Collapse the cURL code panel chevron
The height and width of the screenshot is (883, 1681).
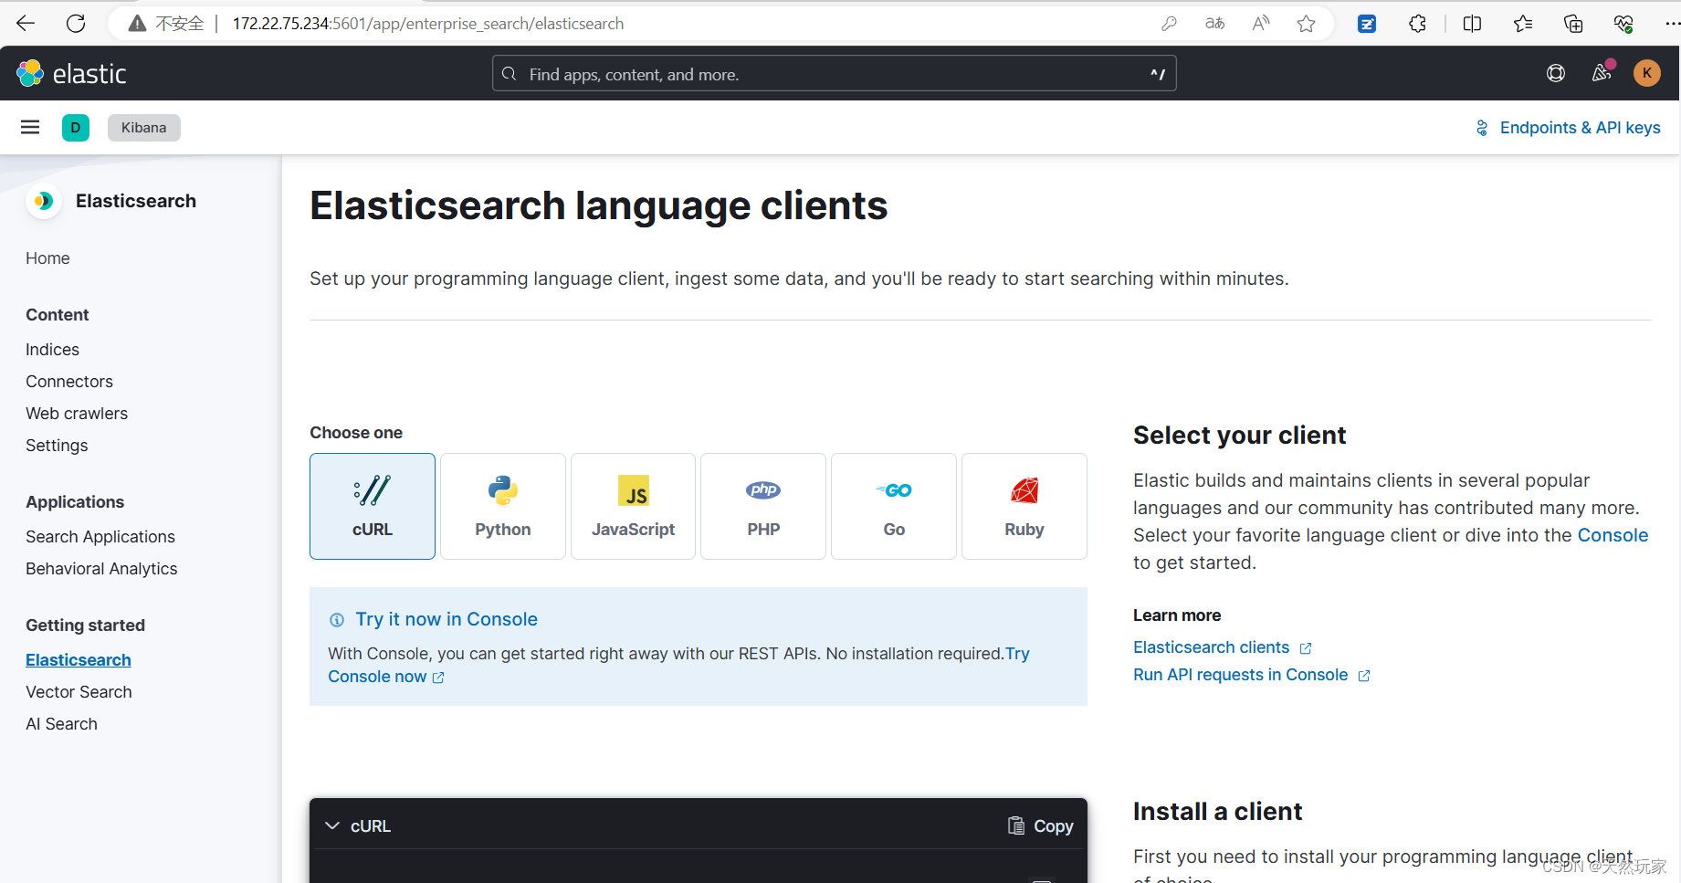(x=332, y=825)
